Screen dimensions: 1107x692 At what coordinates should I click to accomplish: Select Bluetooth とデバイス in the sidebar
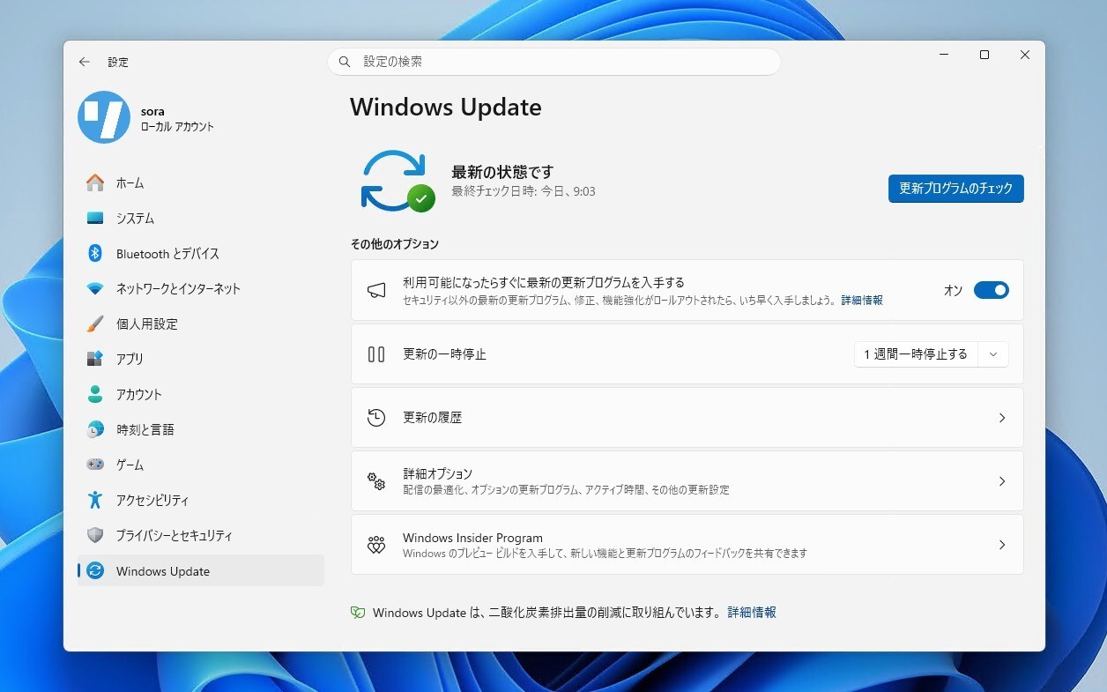(x=201, y=253)
